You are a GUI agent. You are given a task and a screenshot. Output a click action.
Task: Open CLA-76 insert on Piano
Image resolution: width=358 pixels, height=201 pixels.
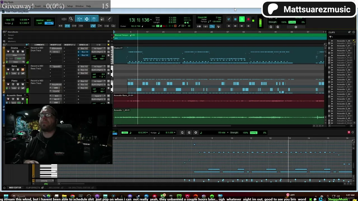[56, 91]
